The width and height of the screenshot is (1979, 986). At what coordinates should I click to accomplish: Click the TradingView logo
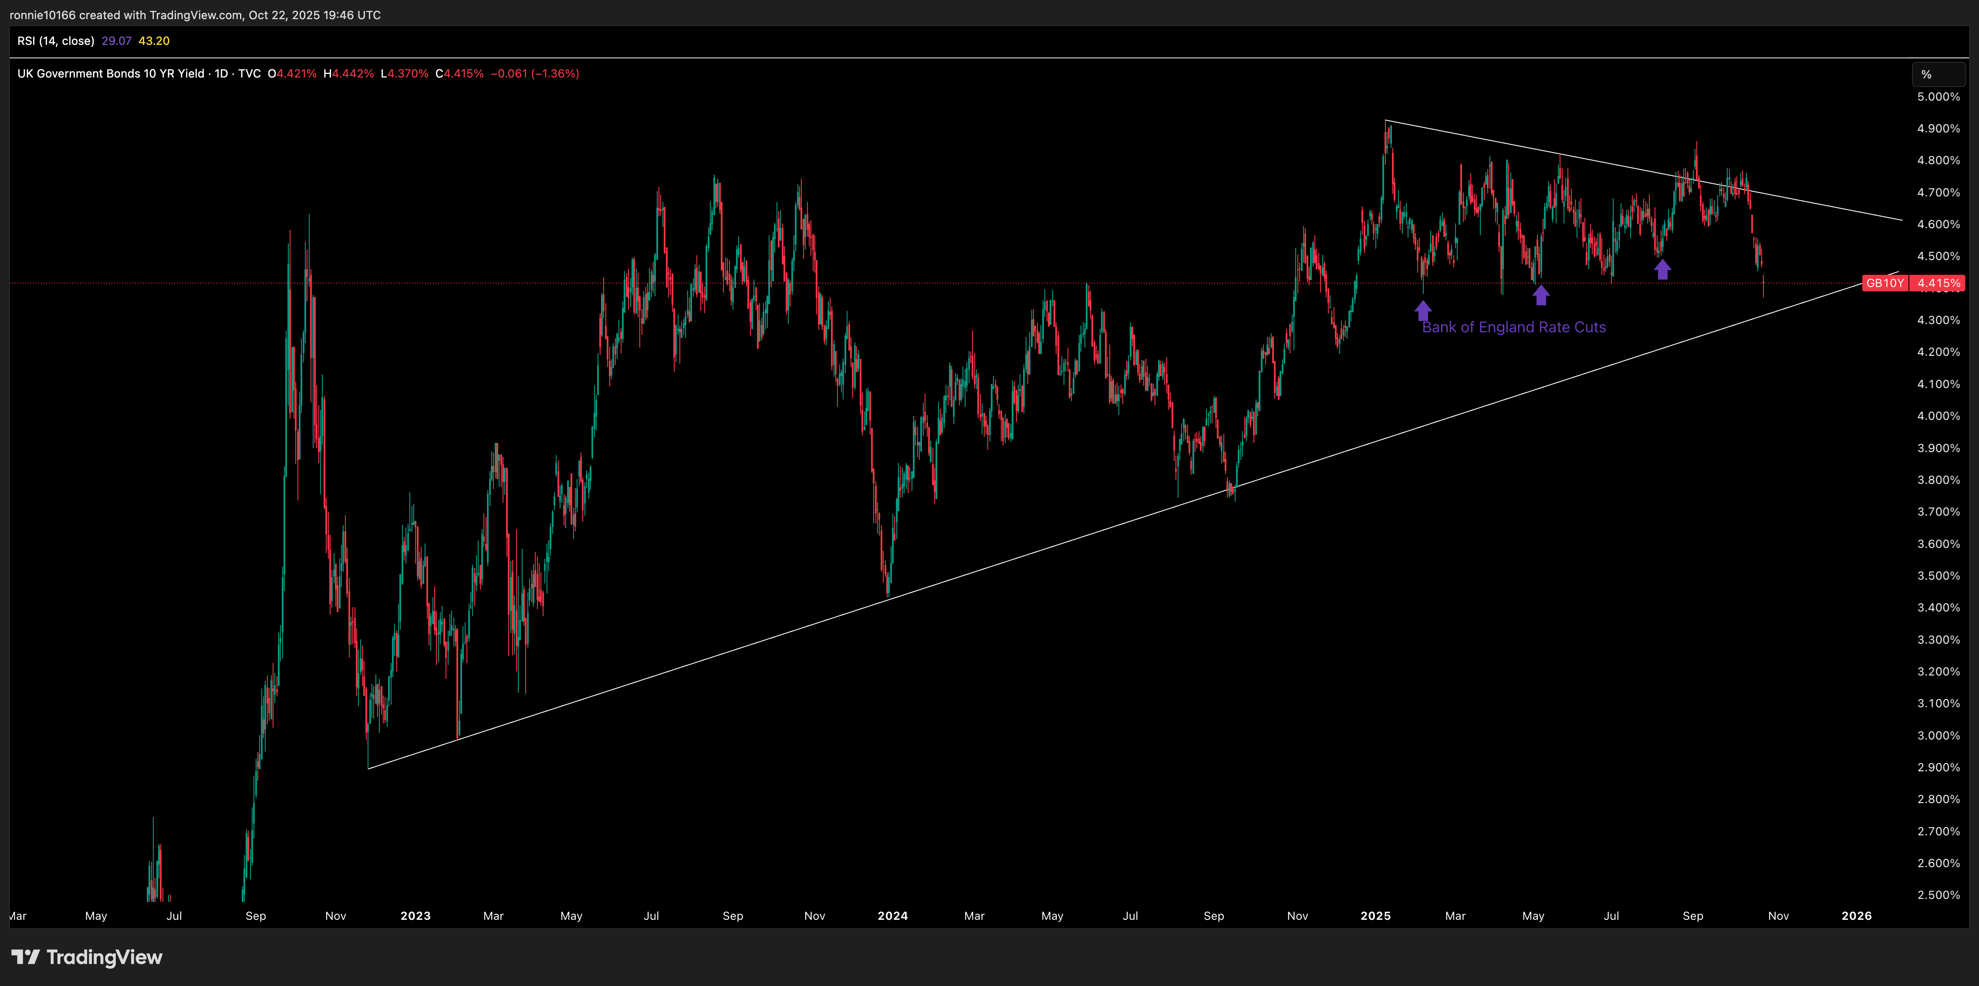[x=87, y=957]
